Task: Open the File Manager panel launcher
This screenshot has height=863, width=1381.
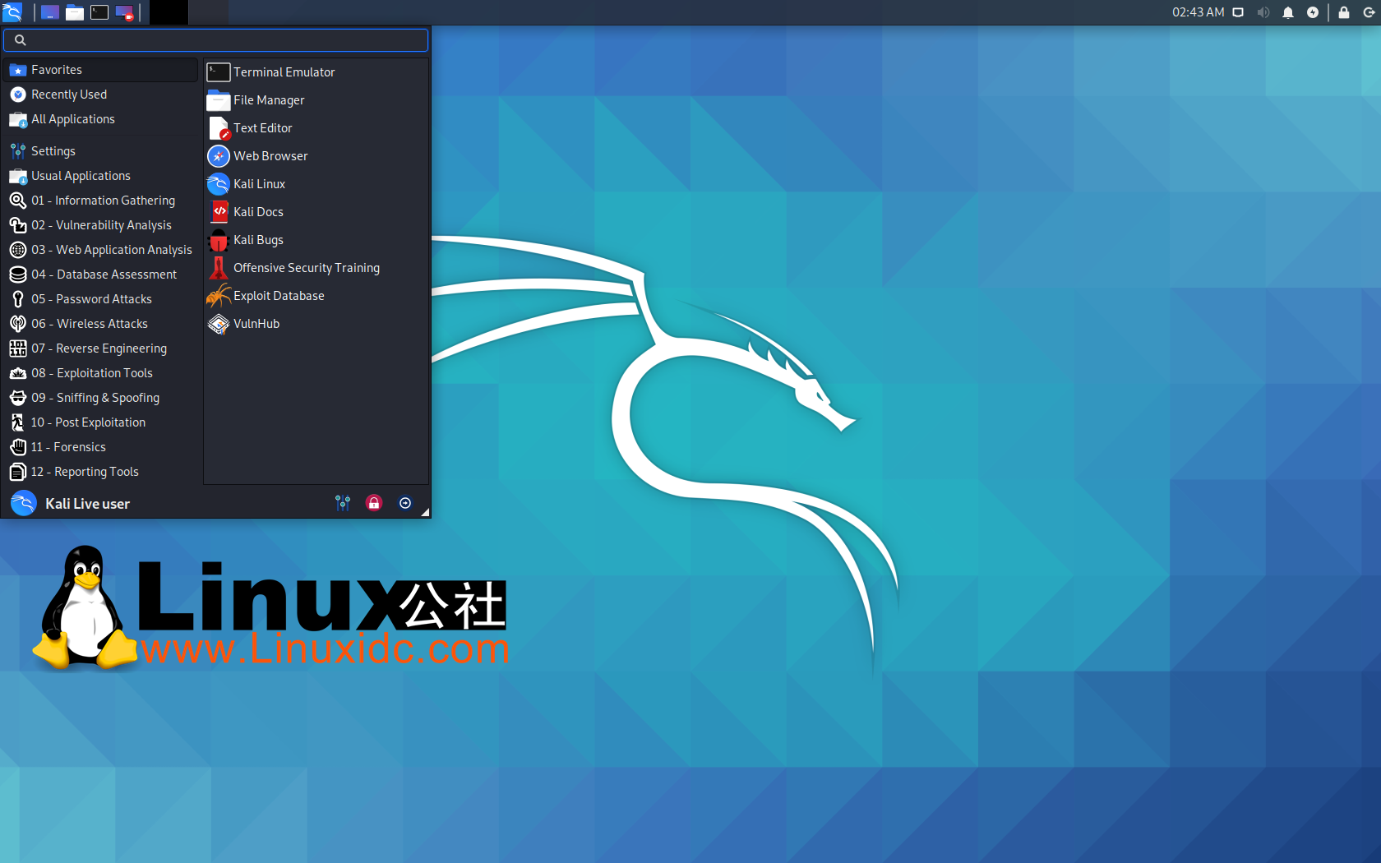Action: coord(75,12)
